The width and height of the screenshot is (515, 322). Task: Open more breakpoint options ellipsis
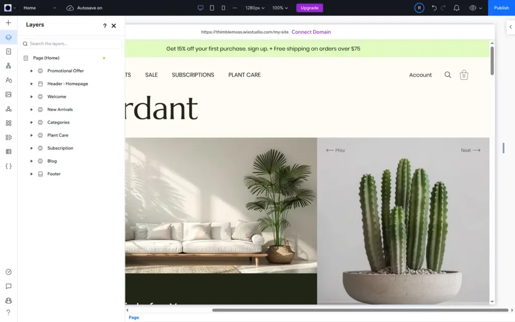point(235,8)
